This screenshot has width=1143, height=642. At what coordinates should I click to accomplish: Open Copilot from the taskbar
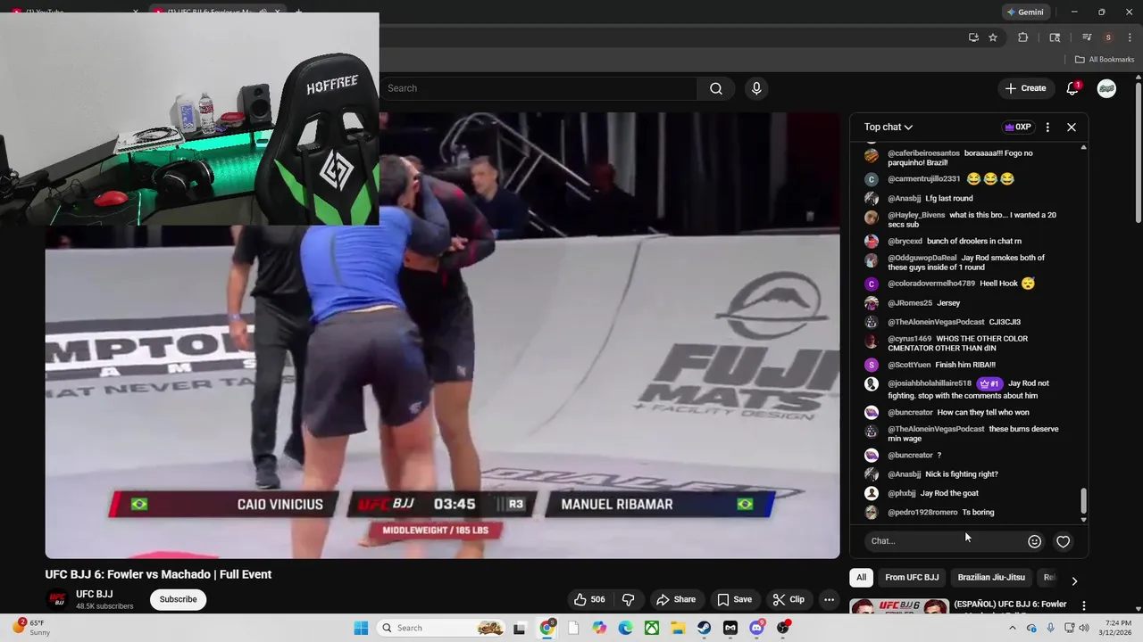point(599,628)
